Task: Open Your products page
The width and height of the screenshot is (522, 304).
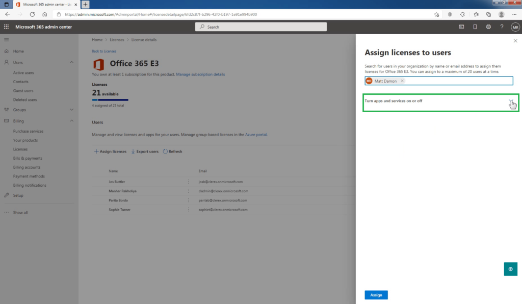Action: pos(25,140)
